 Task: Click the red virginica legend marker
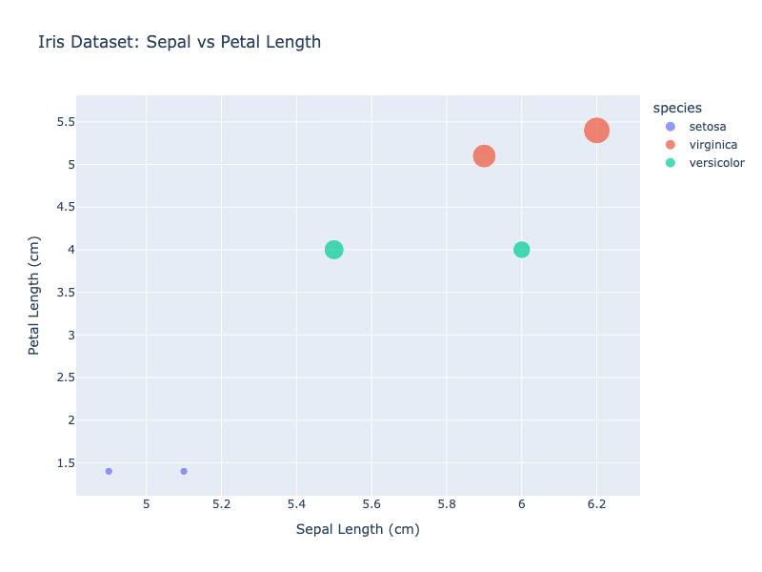[x=671, y=145]
